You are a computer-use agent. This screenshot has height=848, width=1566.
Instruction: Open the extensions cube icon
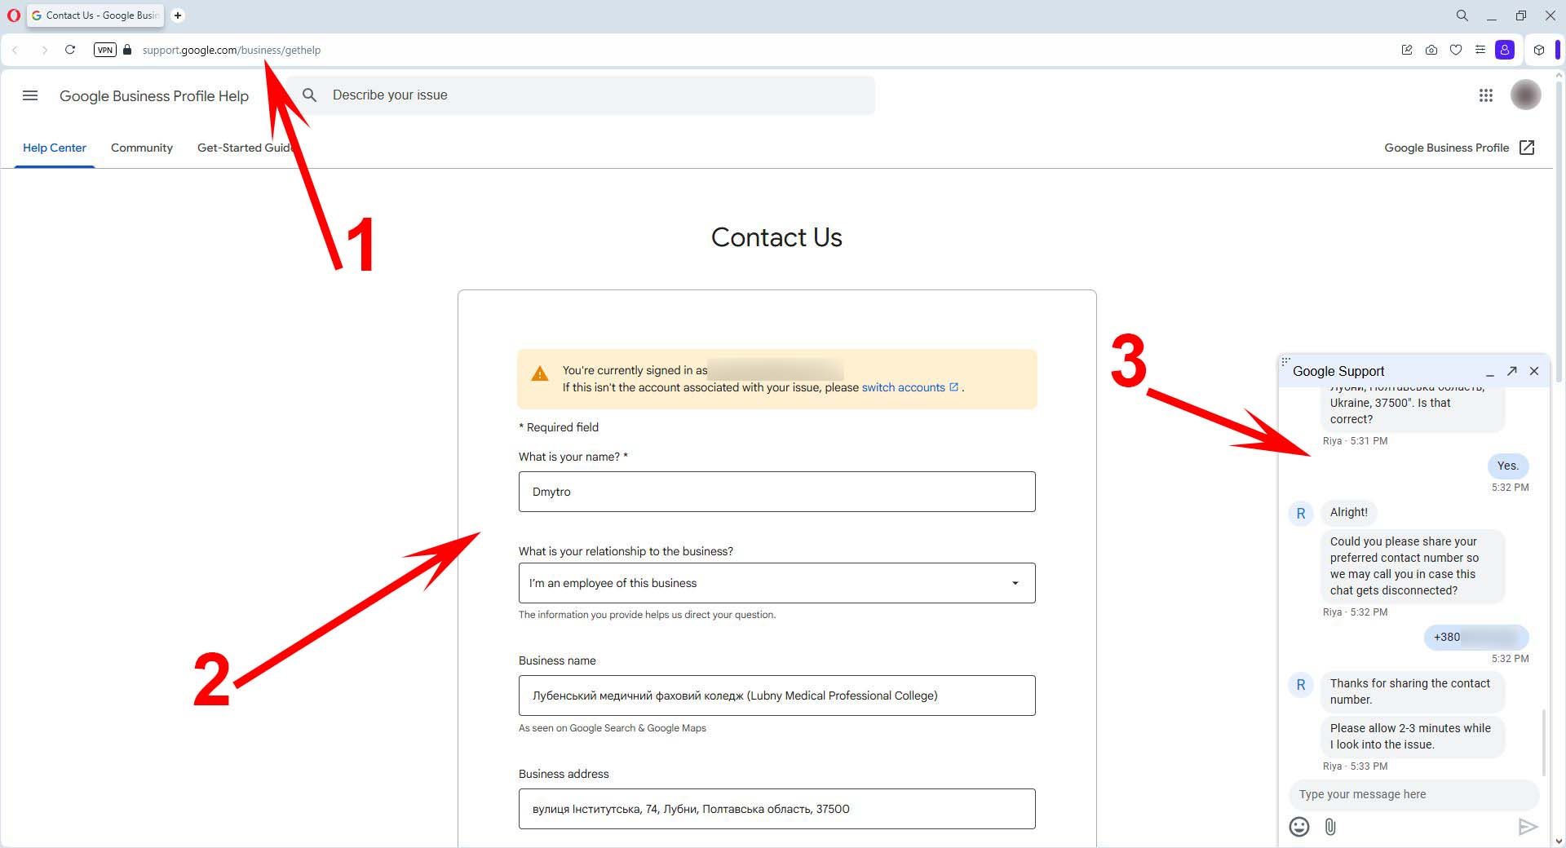click(x=1539, y=50)
